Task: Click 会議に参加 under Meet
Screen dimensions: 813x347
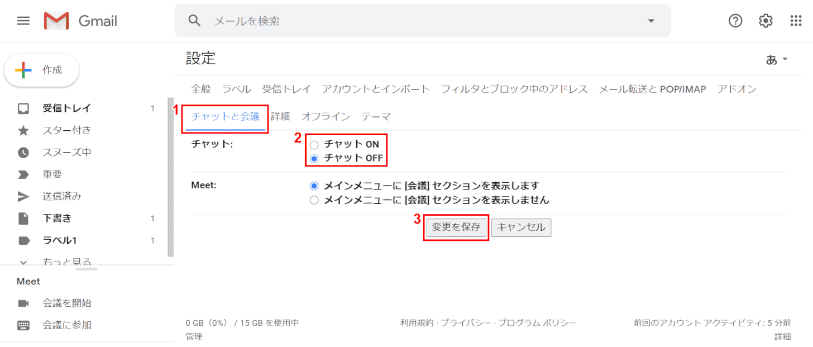Action: coord(67,325)
